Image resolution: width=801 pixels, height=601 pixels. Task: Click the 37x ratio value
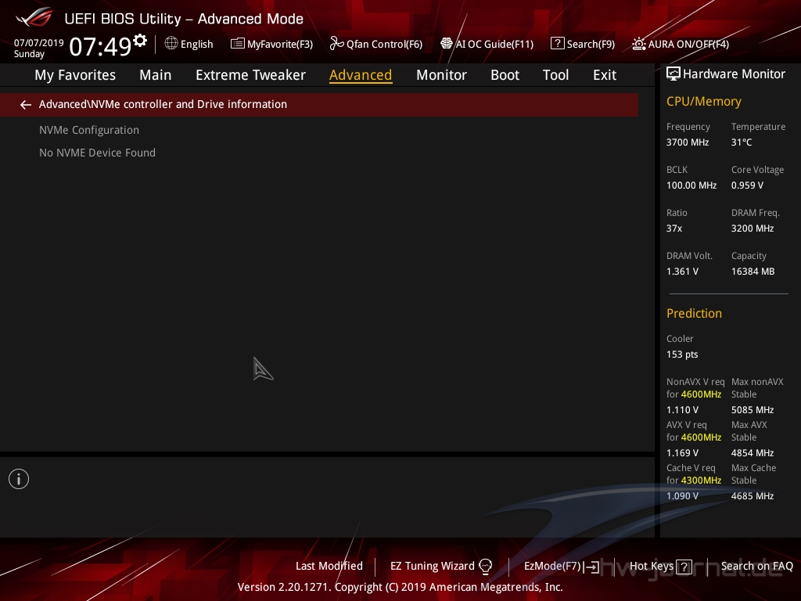673,229
